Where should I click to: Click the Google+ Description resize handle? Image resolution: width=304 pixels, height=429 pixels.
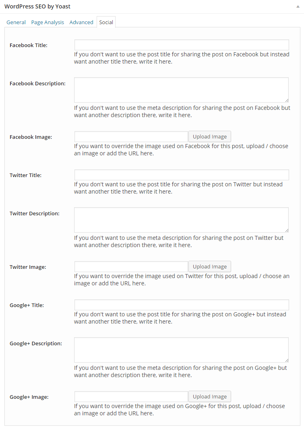pos(287,361)
